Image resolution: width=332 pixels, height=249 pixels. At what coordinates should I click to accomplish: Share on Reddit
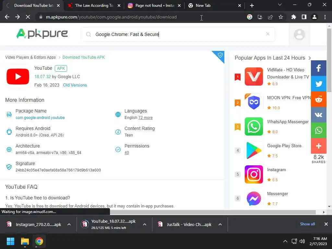point(318,99)
